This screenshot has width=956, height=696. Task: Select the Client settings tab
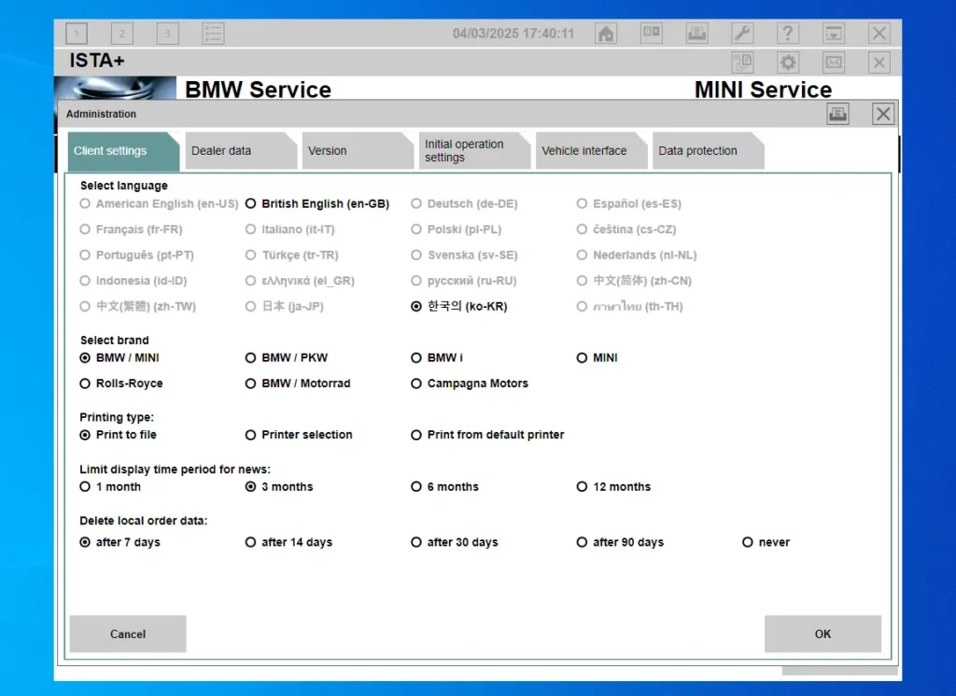tap(123, 150)
